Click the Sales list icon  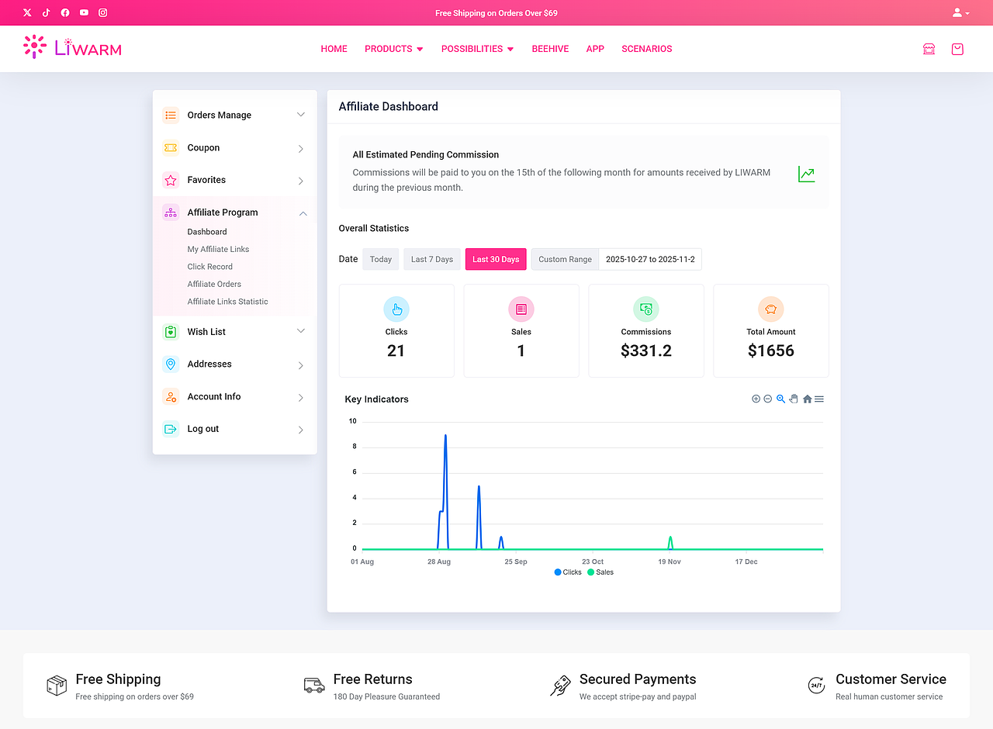[x=521, y=309]
